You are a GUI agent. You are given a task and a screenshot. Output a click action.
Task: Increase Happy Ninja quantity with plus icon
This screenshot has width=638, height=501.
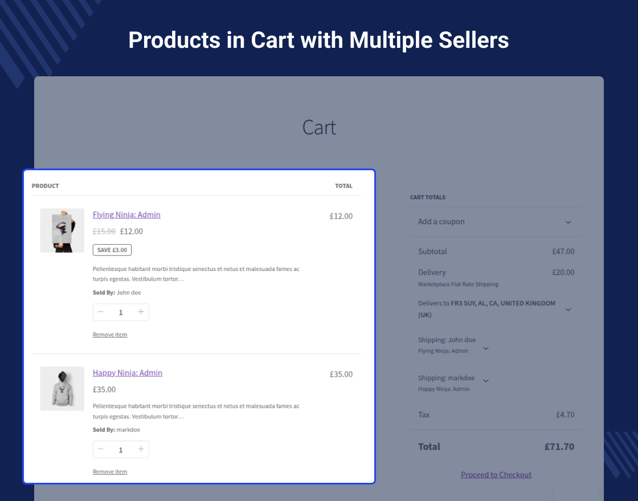tap(141, 449)
